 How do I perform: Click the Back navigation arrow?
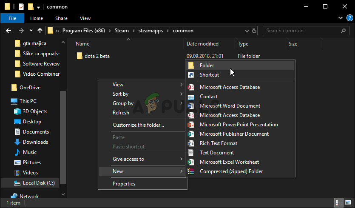pos(8,31)
